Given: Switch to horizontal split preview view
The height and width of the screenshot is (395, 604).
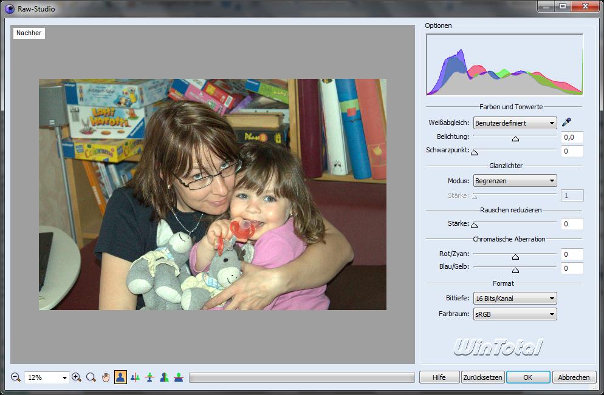Looking at the screenshot, I should (179, 377).
